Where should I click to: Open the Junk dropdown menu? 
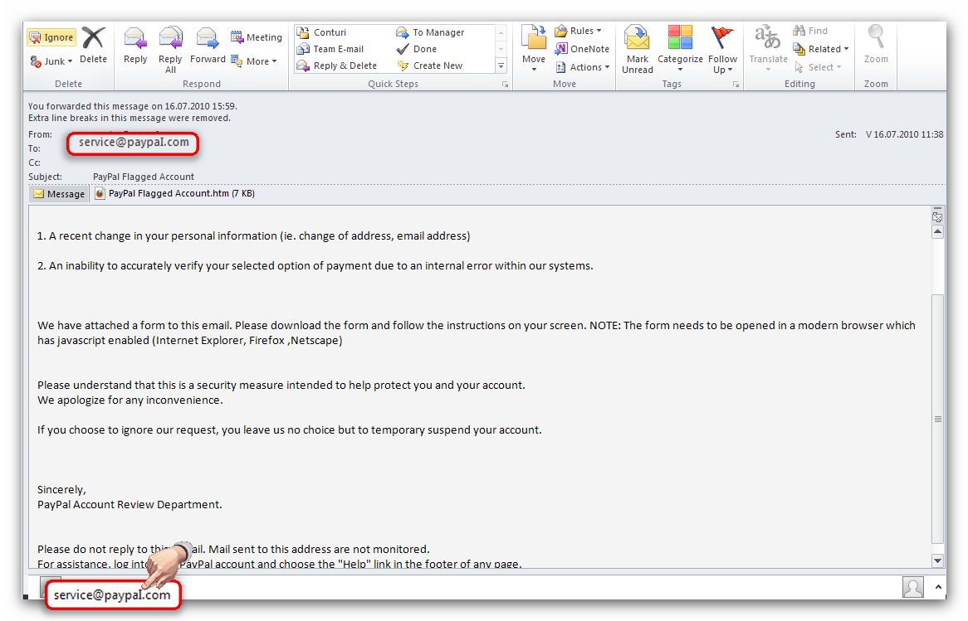pyautogui.click(x=51, y=61)
